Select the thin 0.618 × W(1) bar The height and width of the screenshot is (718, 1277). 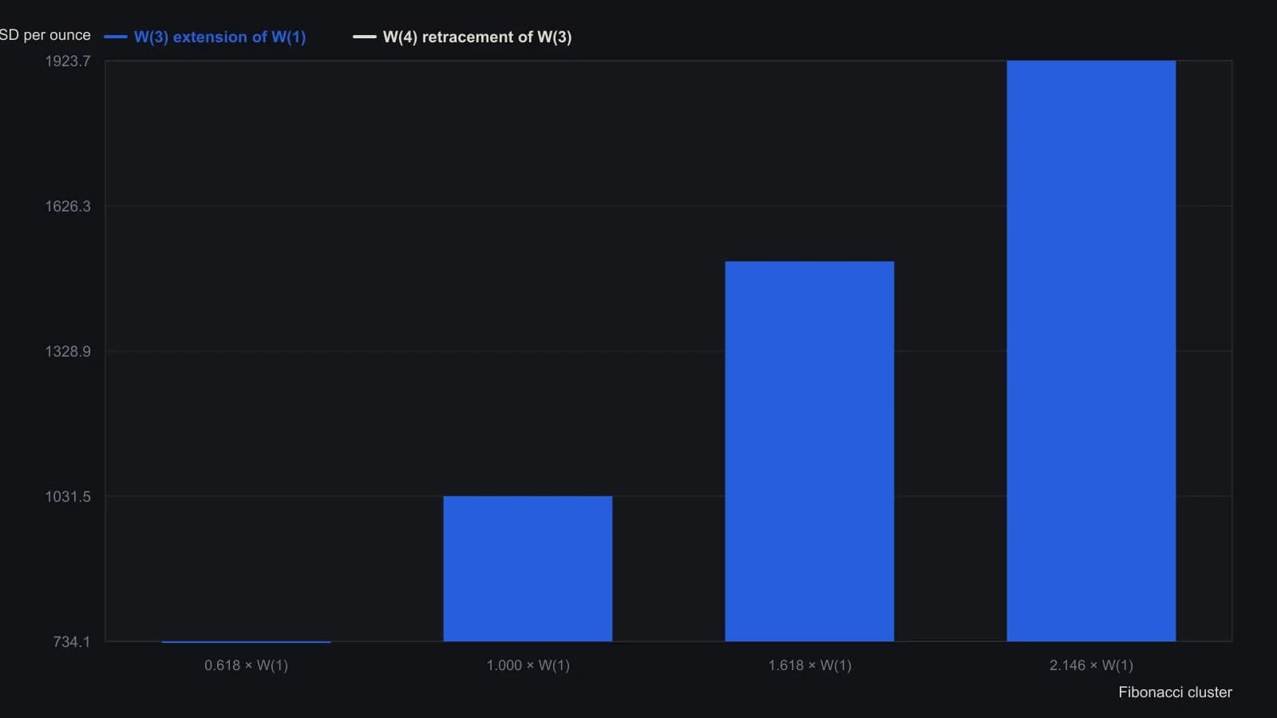coord(246,641)
